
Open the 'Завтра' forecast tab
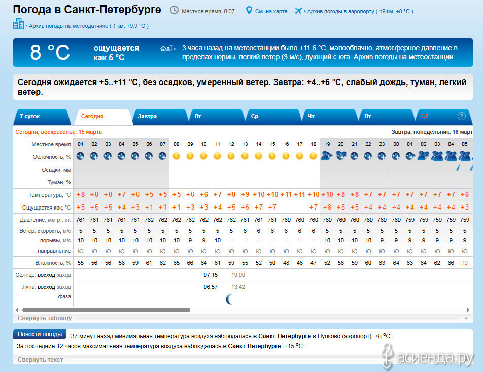pyautogui.click(x=147, y=117)
